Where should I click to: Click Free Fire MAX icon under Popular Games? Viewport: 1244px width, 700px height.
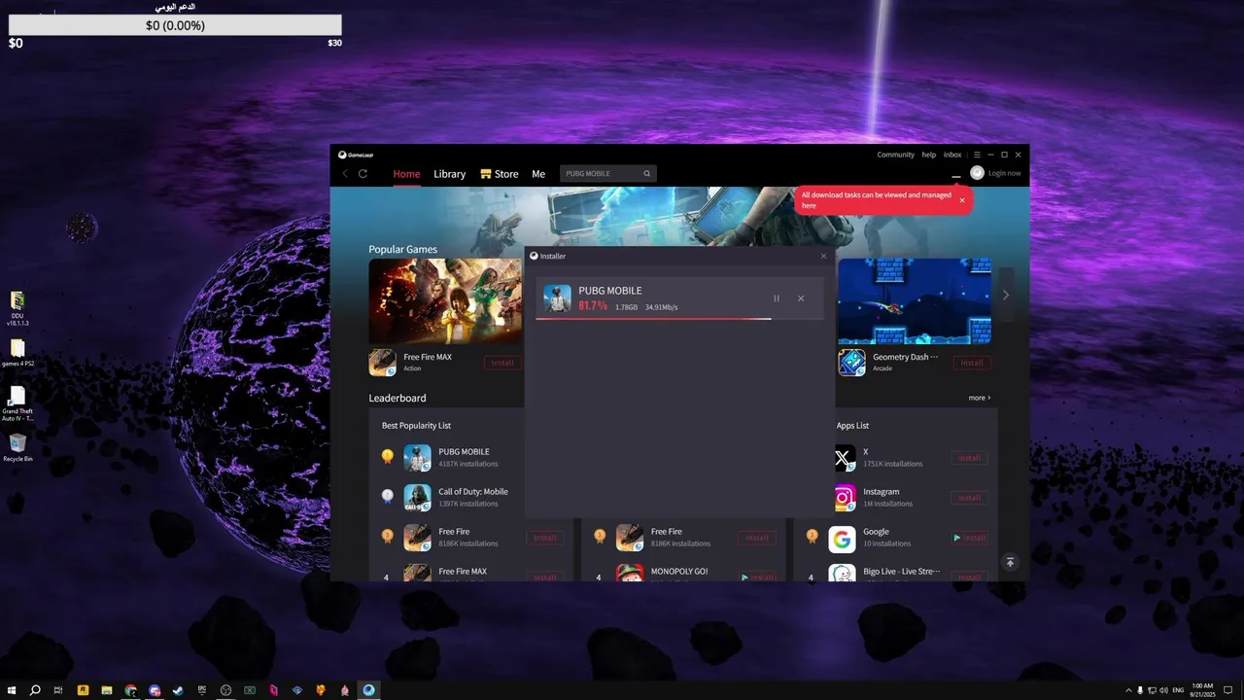click(x=382, y=363)
